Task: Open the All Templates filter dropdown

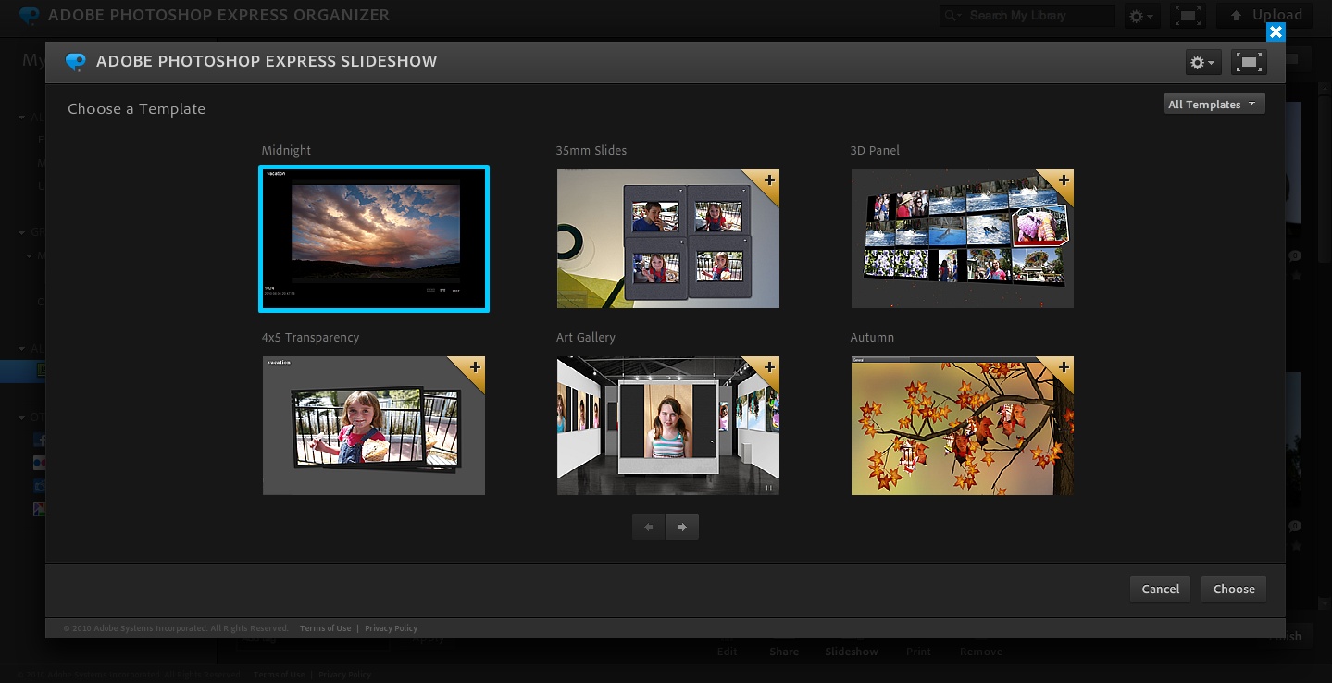Action: coord(1214,104)
